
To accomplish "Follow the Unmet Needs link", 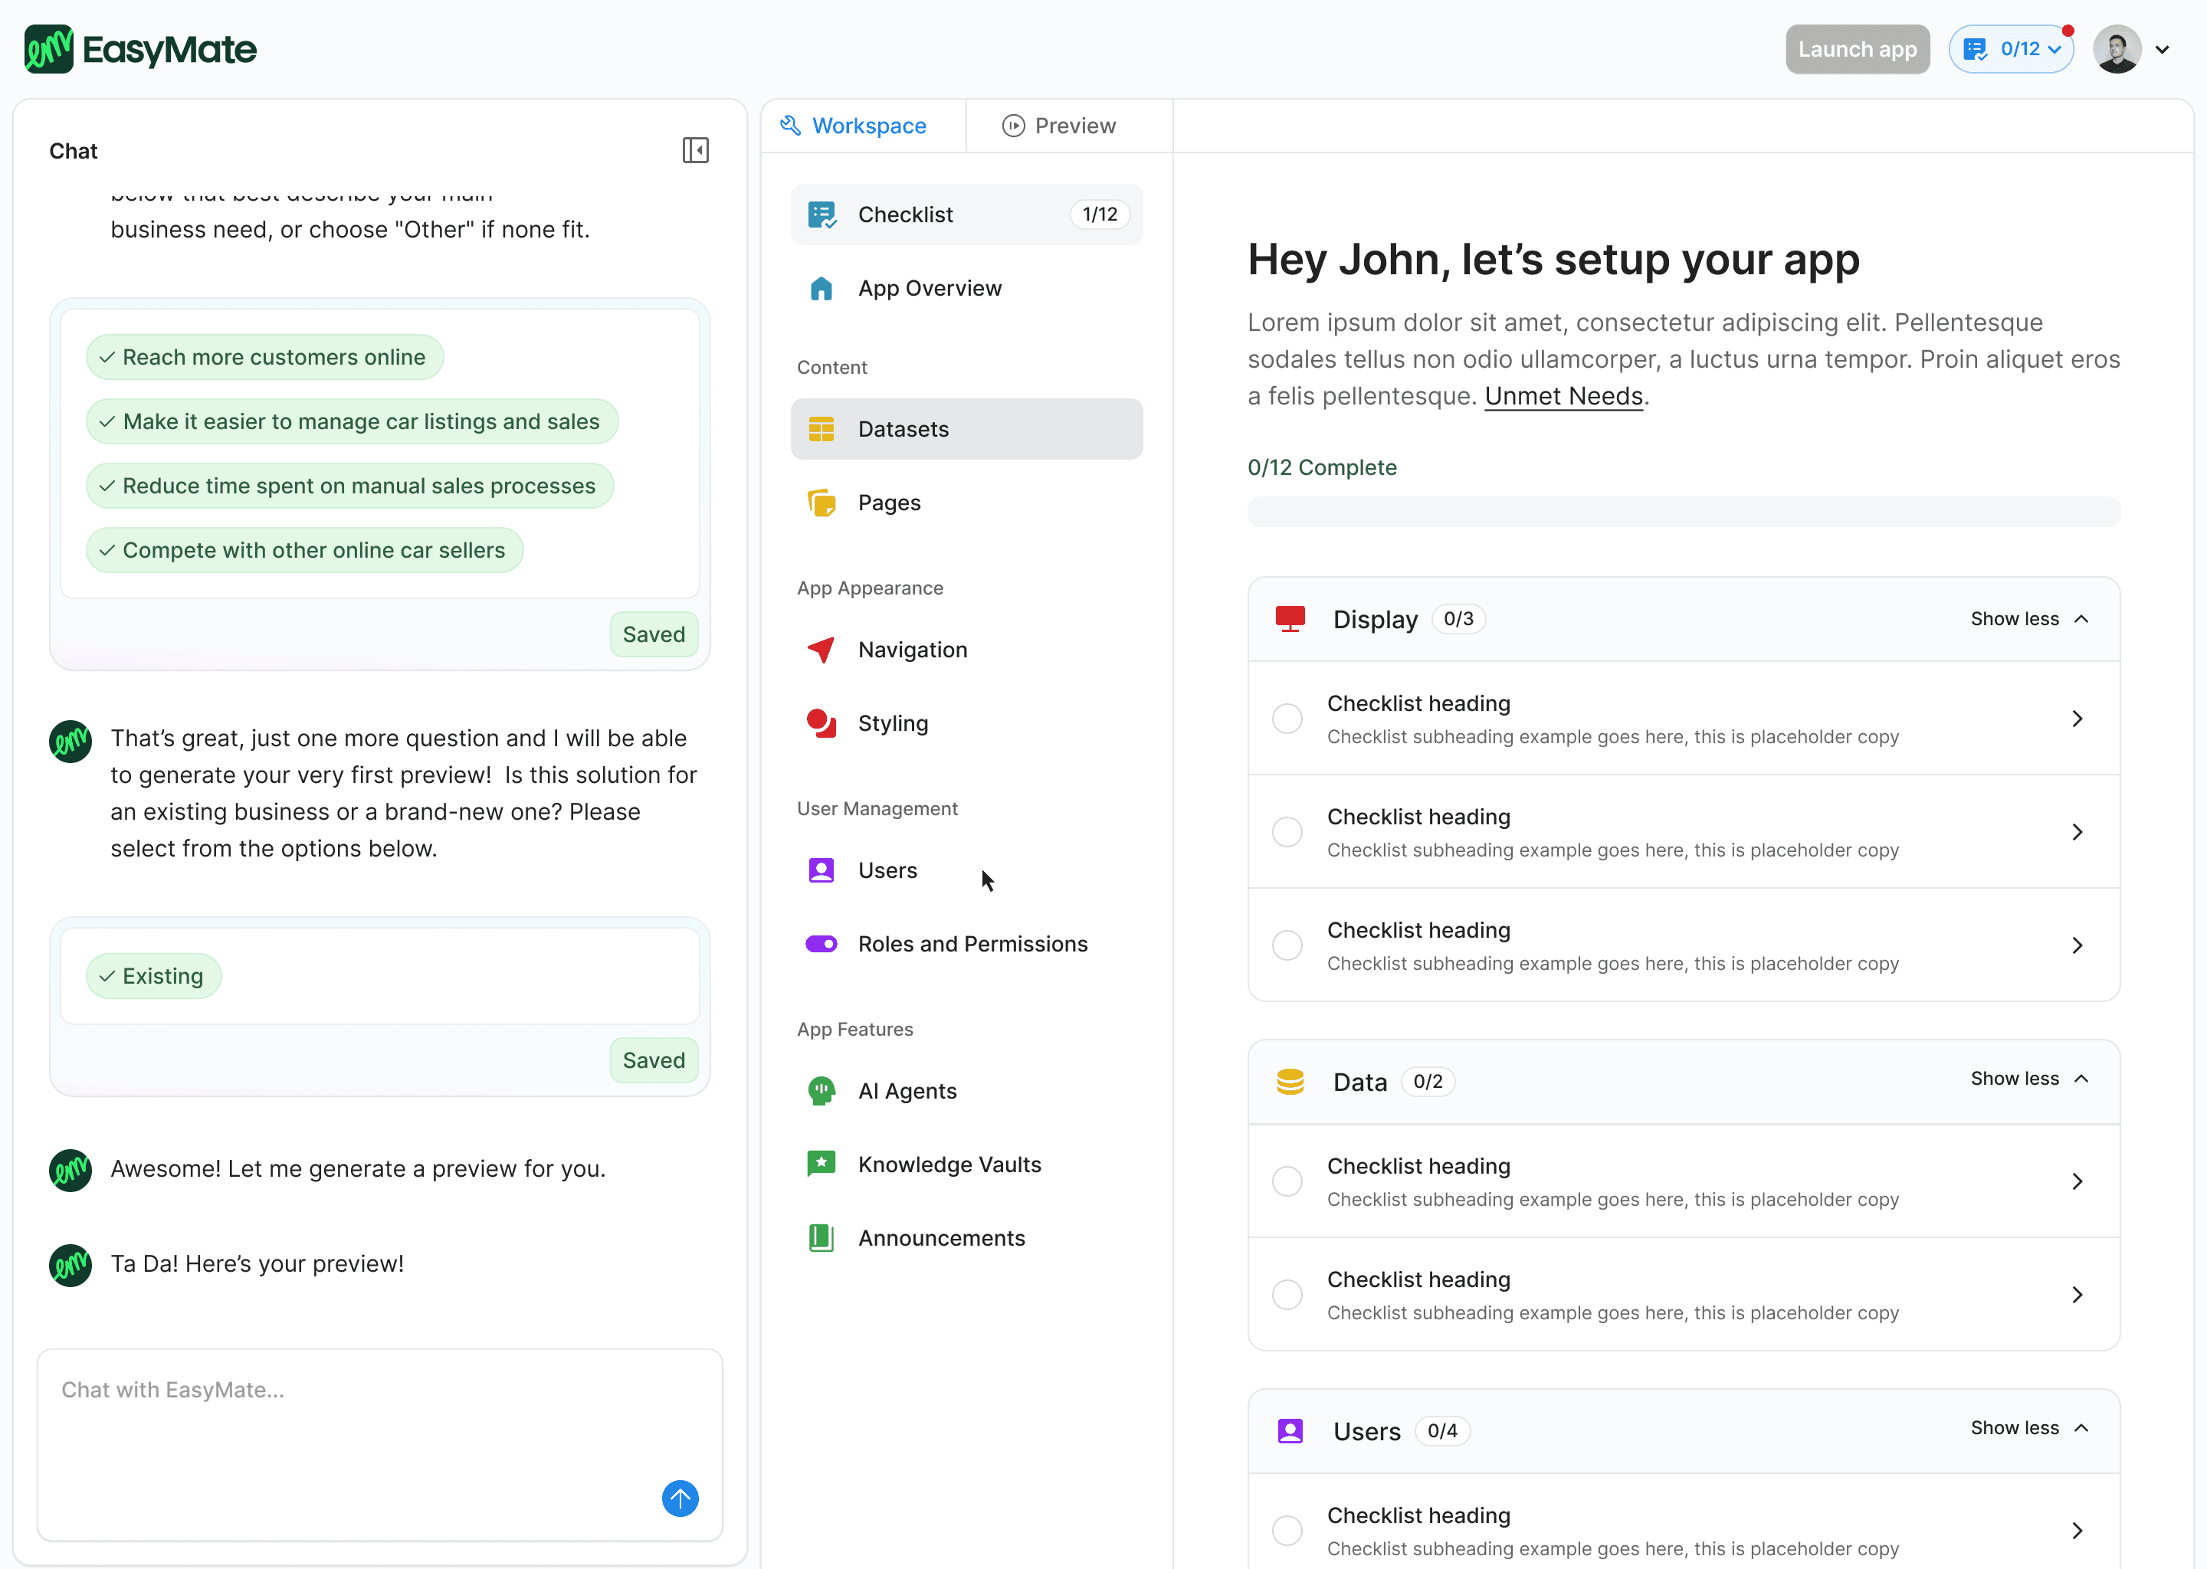I will click(x=1563, y=396).
